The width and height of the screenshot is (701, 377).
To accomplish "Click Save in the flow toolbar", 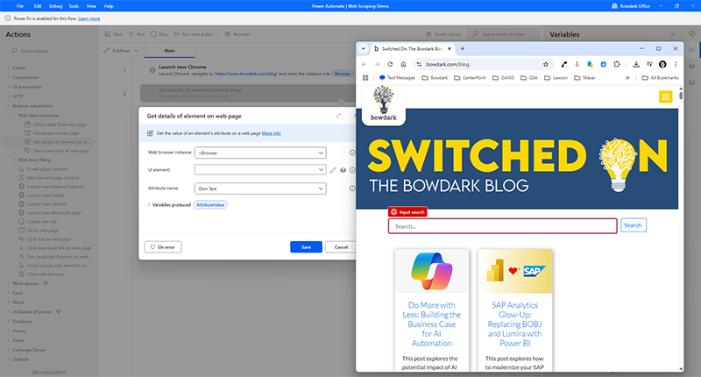I will point(114,34).
